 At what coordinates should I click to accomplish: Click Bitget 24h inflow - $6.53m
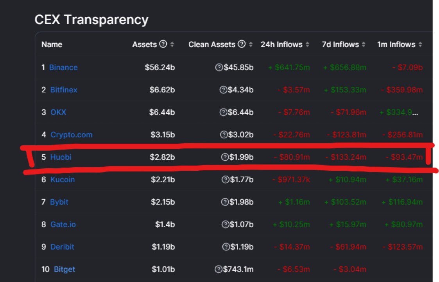click(x=294, y=269)
